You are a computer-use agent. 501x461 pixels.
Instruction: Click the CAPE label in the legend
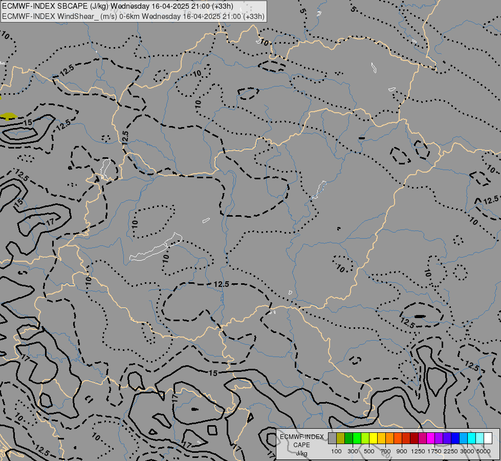[x=301, y=445]
